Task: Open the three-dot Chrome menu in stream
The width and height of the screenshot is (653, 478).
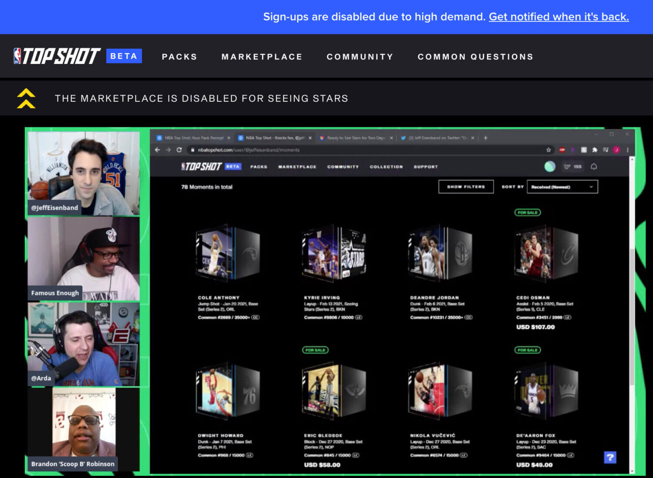Action: click(x=627, y=150)
